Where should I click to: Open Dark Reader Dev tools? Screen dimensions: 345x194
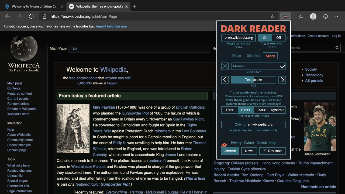[272, 151]
